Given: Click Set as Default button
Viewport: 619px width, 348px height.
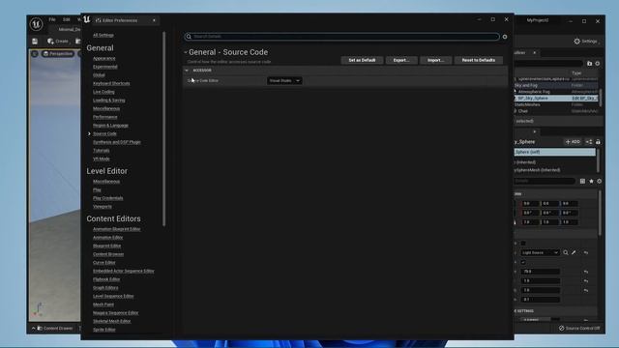Looking at the screenshot, I should click(x=362, y=60).
